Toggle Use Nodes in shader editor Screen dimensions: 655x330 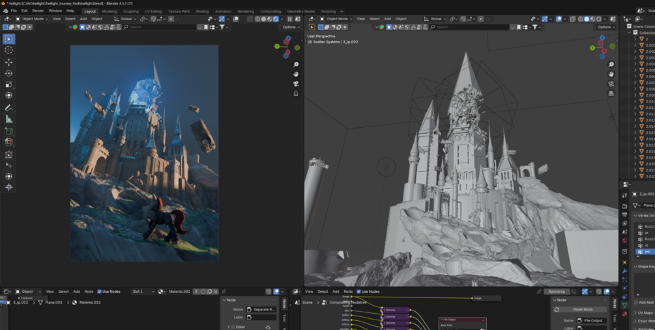tap(109, 292)
